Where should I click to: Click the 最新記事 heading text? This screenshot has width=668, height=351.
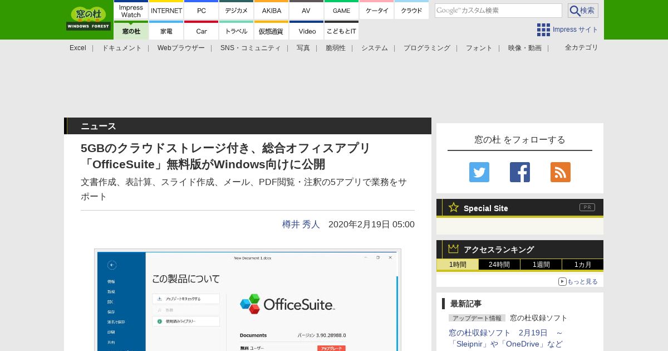click(466, 304)
